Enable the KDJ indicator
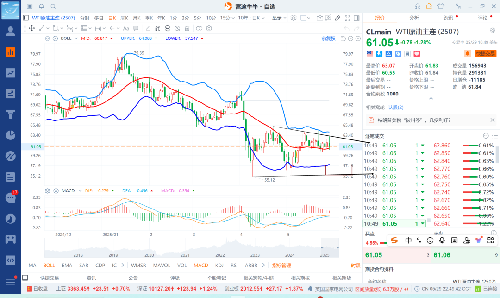Image resolution: width=500 pixels, height=298 pixels. pyautogui.click(x=219, y=266)
